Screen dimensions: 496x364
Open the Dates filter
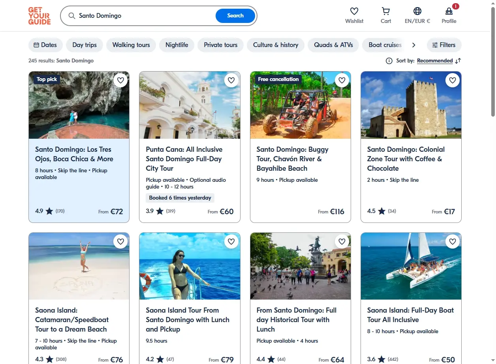[x=45, y=45]
